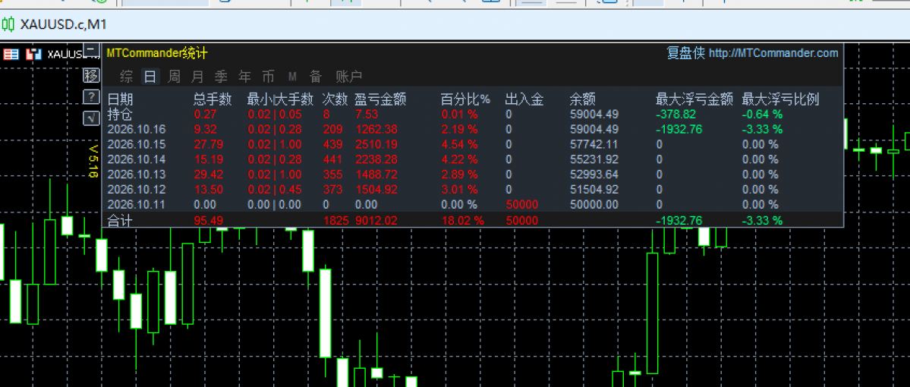Click the 移 move panel button
The width and height of the screenshot is (910, 387).
(x=90, y=75)
